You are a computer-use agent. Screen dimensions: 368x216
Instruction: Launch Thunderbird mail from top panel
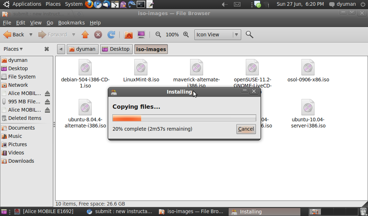(106, 4)
